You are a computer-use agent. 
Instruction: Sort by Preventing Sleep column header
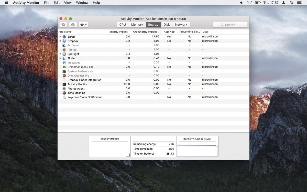click(190, 32)
